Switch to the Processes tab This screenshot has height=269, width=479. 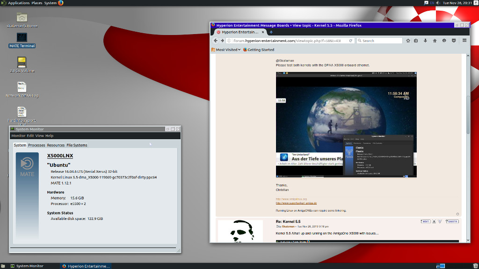click(x=36, y=145)
